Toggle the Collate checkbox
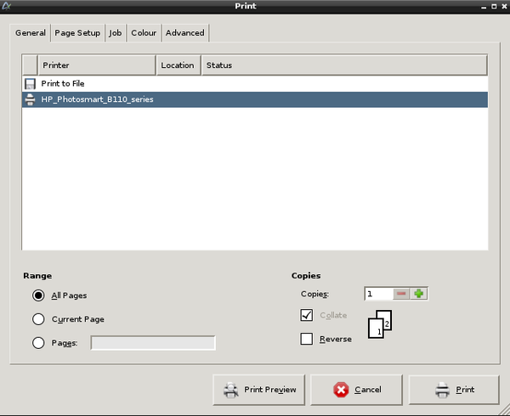 click(307, 315)
